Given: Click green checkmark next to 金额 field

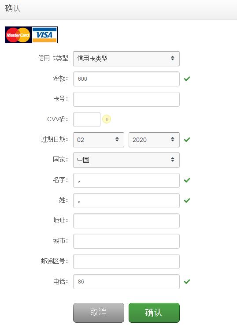Looking at the screenshot, I should tap(187, 79).
